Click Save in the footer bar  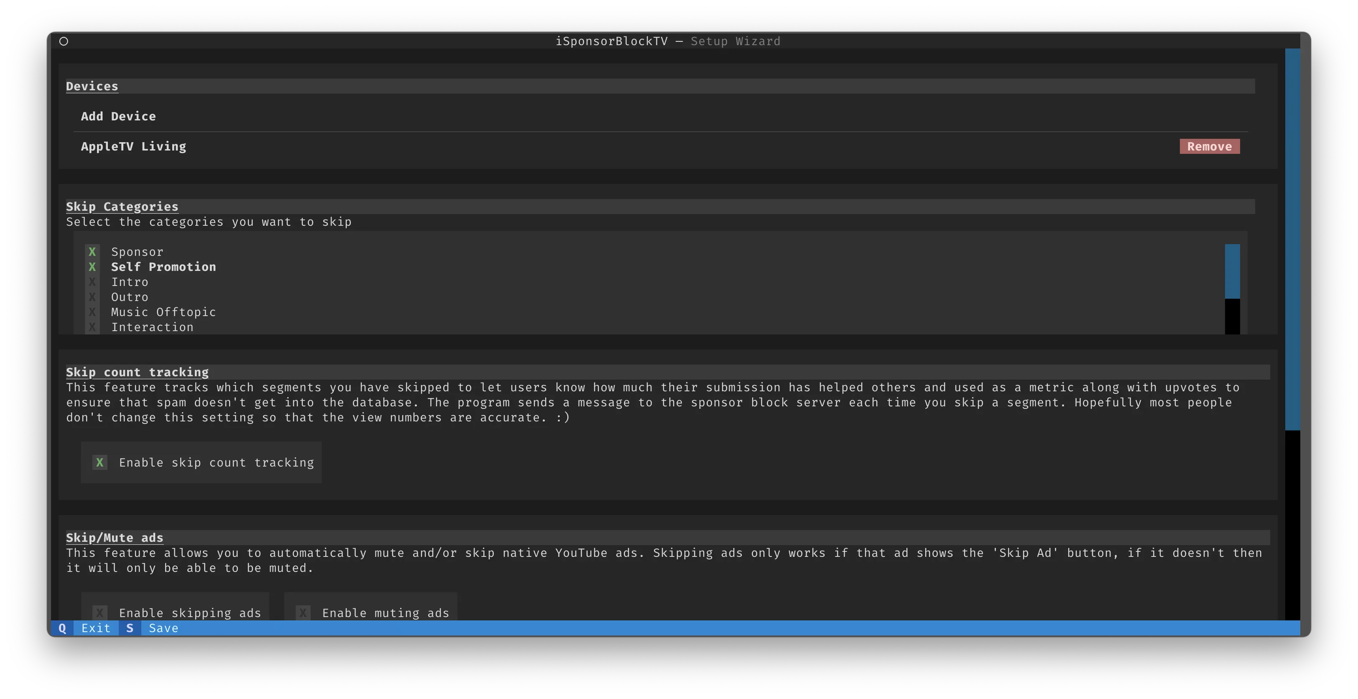coord(163,628)
